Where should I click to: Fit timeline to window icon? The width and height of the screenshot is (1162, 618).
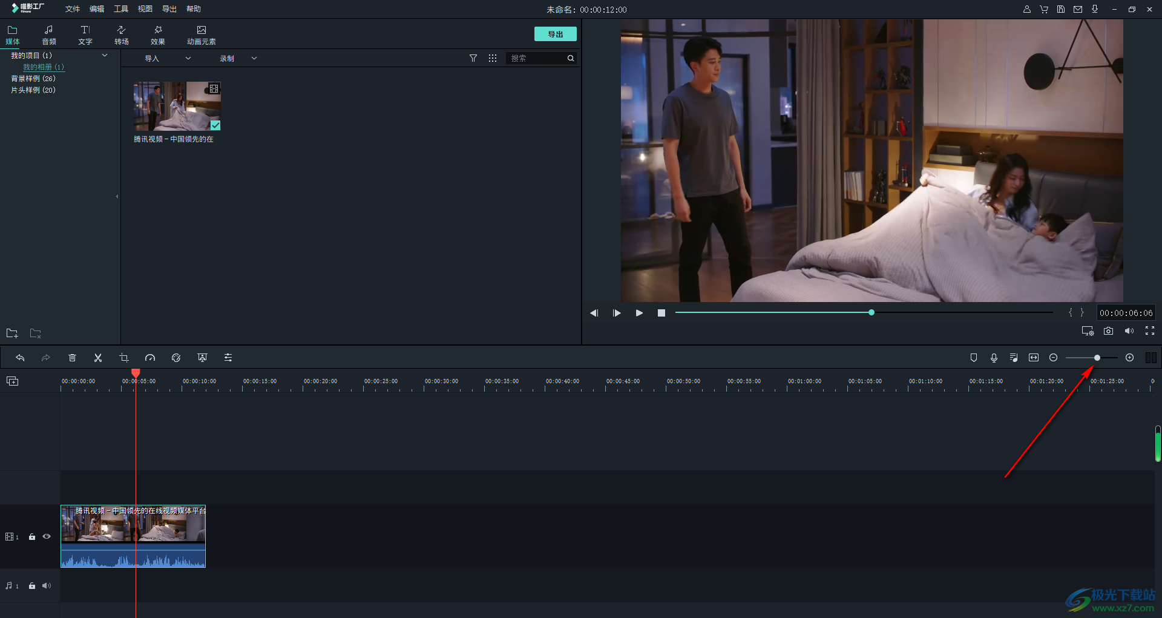[1034, 358]
